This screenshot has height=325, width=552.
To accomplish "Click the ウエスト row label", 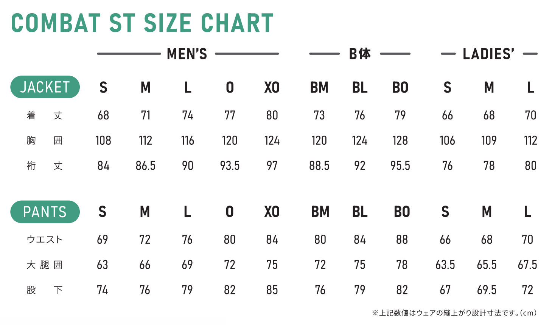I will tap(45, 240).
